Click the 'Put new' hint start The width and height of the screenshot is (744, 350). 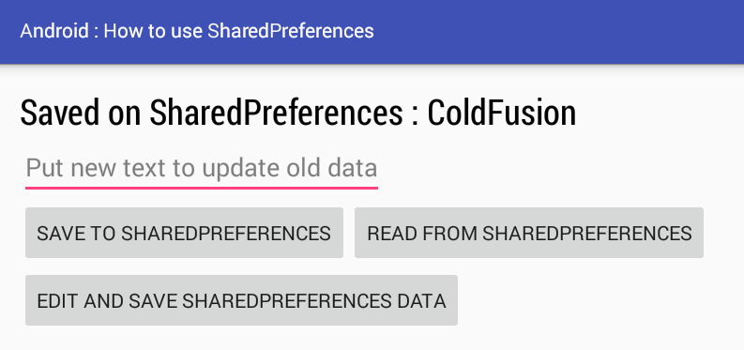coord(72,169)
